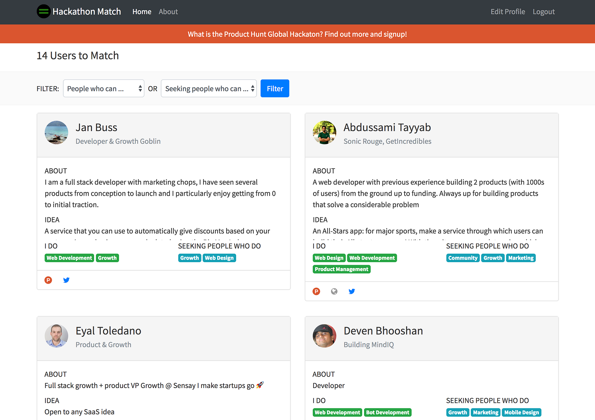Click the name Eyal Toledano
595x420 pixels.
[108, 331]
